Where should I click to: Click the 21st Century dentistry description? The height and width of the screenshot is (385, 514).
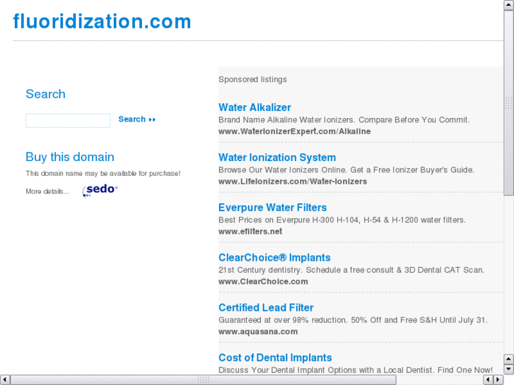(x=351, y=271)
